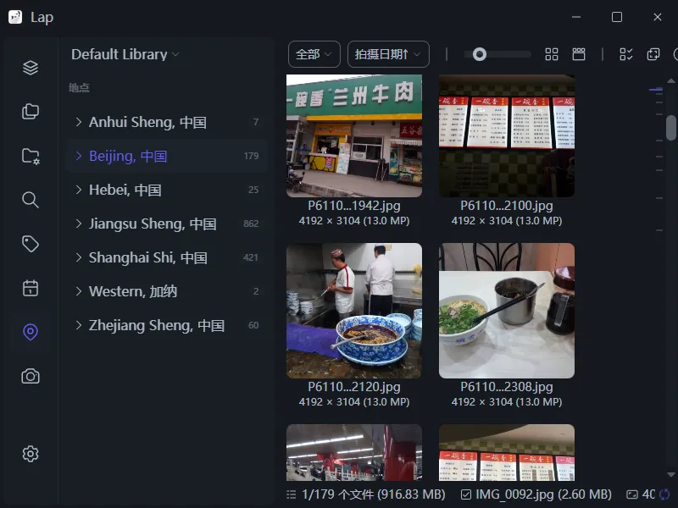Select the location pin sidebar icon
This screenshot has height=508, width=678.
(31, 332)
